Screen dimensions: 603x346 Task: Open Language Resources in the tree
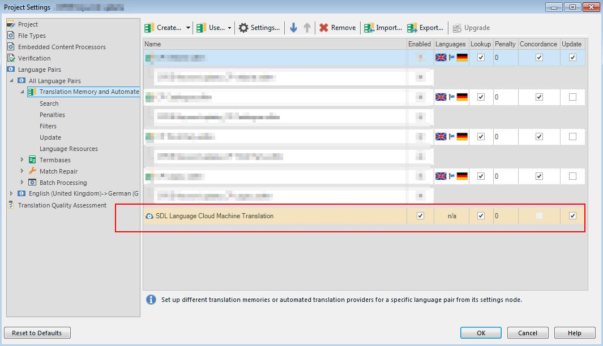[x=69, y=149]
